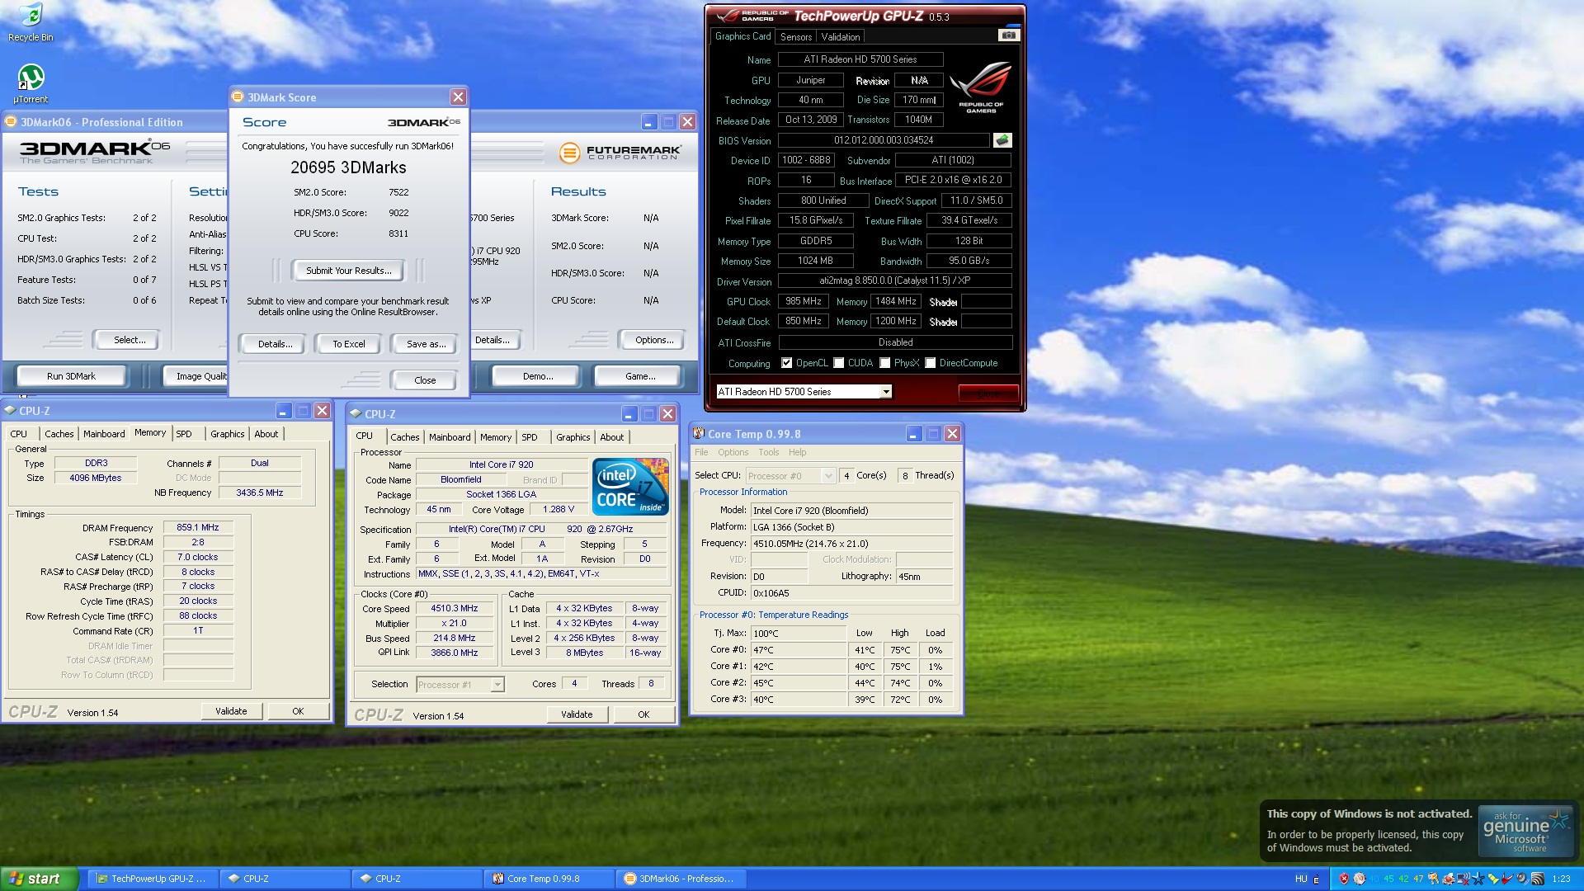The height and width of the screenshot is (891, 1584).
Task: Click the Core Temp Frequency field
Action: pos(852,544)
